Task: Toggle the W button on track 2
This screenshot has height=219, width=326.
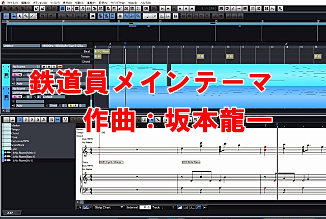Action: [19, 97]
